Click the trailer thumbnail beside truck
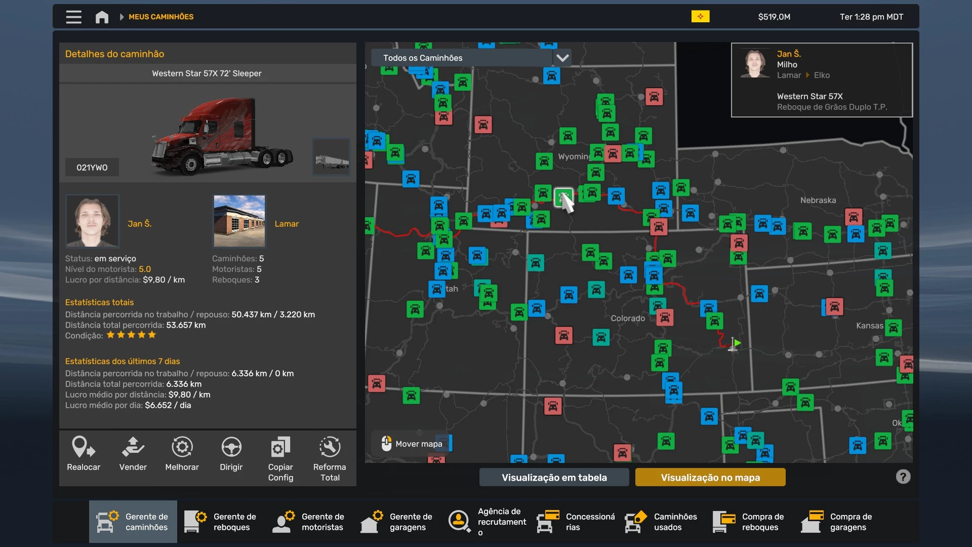The image size is (972, 547). [331, 157]
